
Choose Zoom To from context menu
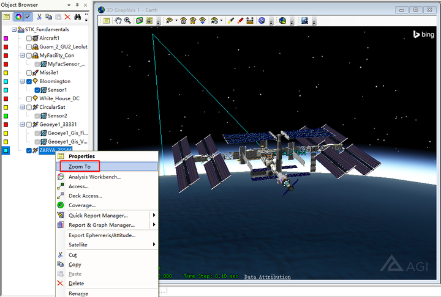(80, 166)
